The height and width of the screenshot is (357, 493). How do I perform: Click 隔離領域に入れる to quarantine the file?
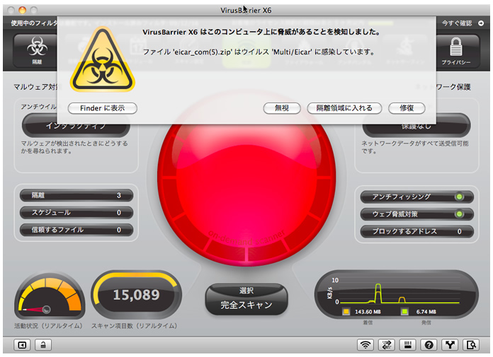(x=344, y=108)
